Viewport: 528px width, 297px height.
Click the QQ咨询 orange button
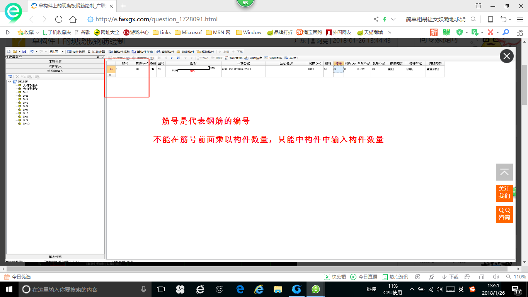[504, 214]
